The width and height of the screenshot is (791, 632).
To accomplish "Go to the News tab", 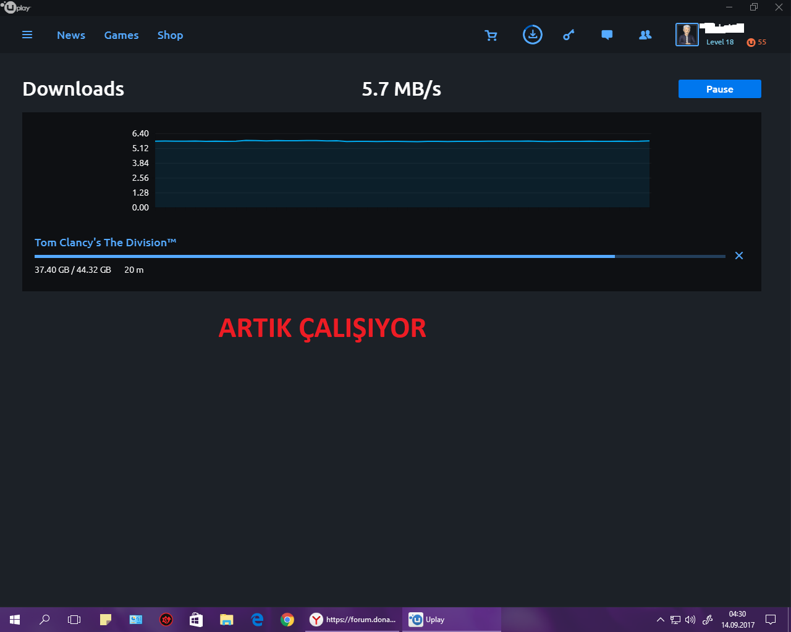I will (71, 35).
